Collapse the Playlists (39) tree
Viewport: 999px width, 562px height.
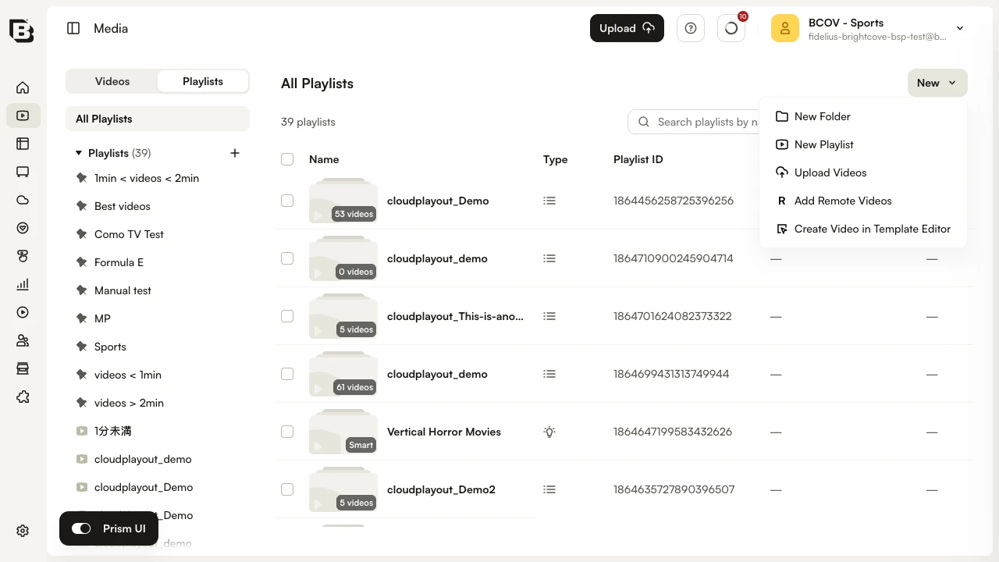coord(78,153)
